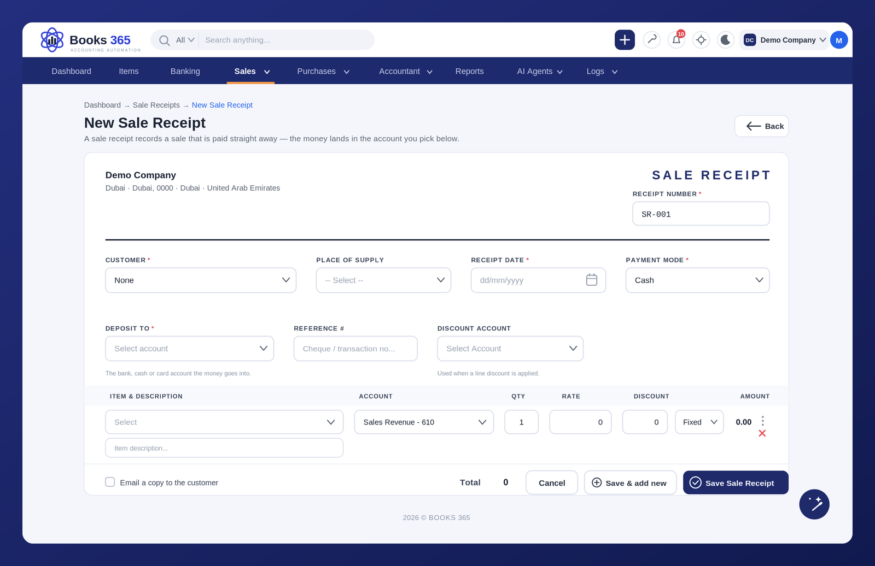Expand the AI Agents menu
This screenshot has height=566, width=875.
540,71
